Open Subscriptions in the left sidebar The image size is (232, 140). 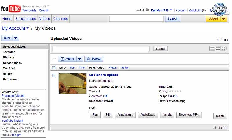pyautogui.click(x=12, y=63)
